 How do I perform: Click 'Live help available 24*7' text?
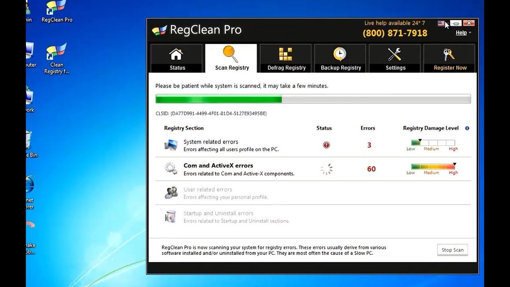click(395, 23)
